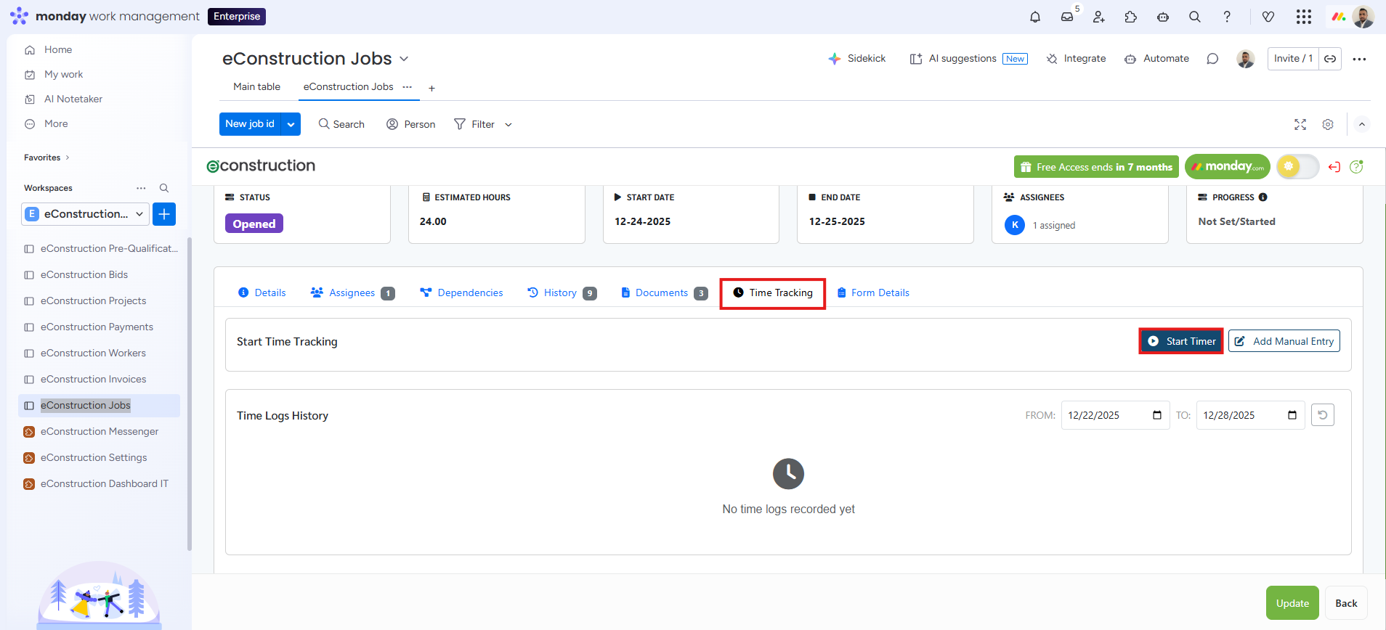Open eConstruction Invoices board in sidebar

click(93, 379)
